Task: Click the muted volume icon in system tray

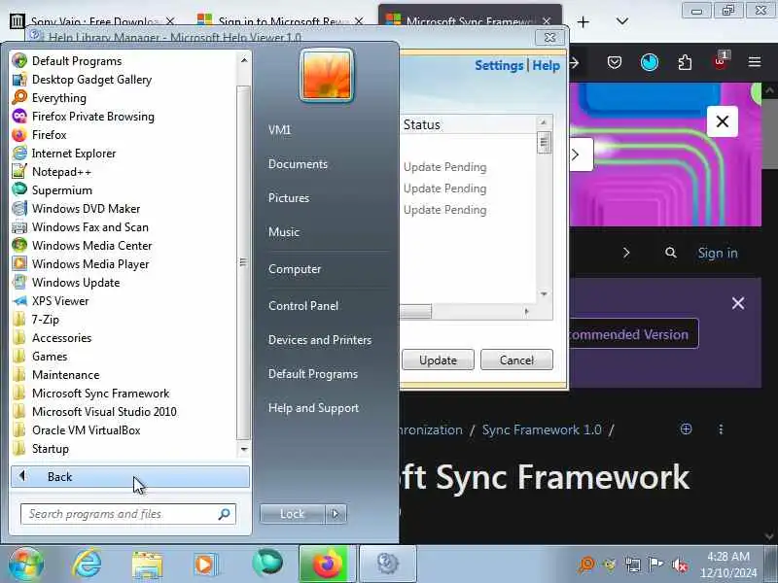Action: tap(679, 565)
